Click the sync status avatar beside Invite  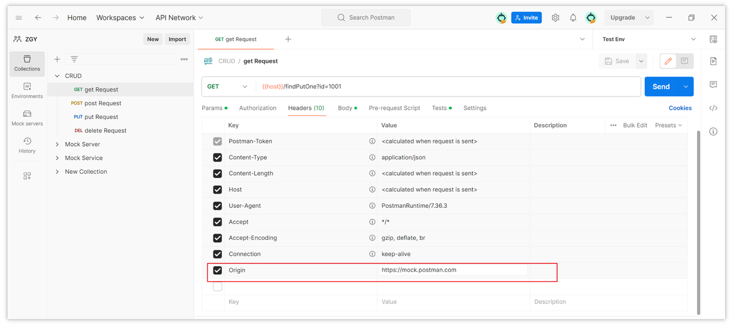(x=502, y=18)
